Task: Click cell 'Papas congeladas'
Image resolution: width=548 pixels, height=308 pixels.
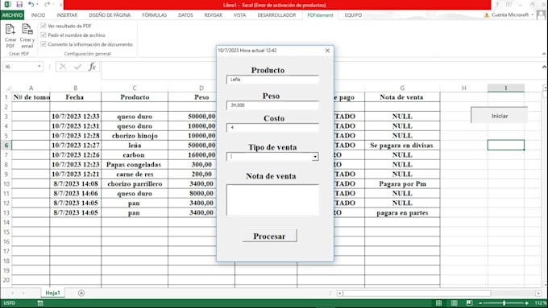Action: pyautogui.click(x=135, y=165)
